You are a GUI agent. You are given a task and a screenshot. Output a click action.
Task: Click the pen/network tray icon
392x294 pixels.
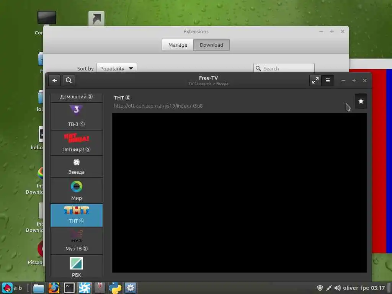(x=329, y=288)
